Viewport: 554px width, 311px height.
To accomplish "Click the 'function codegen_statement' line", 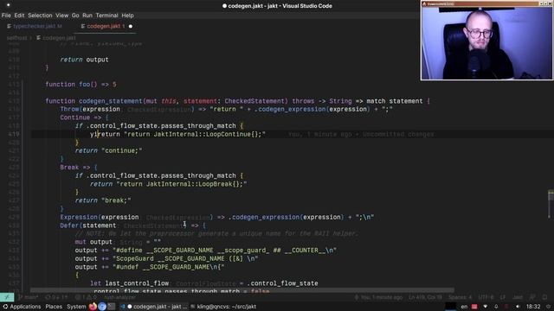I will (238, 101).
